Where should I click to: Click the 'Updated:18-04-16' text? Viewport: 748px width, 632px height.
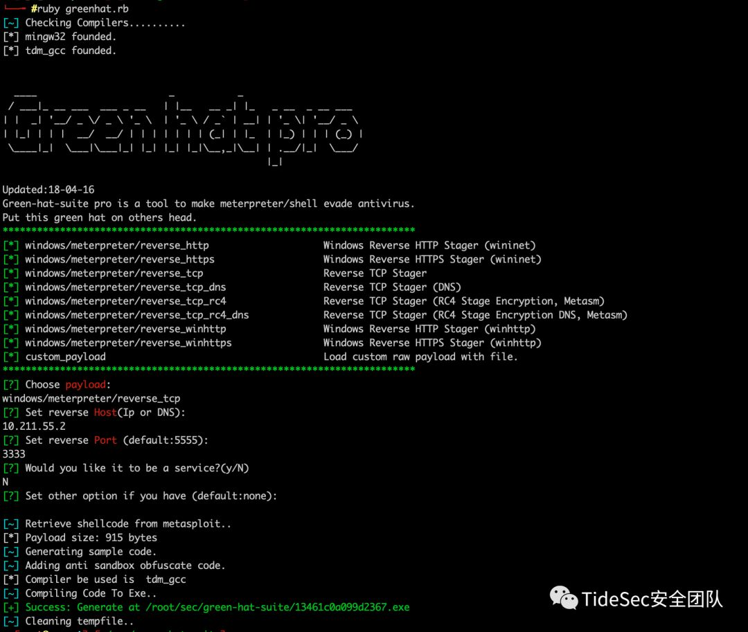click(48, 189)
